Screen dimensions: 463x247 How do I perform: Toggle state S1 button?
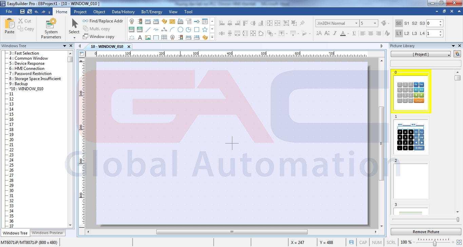[x=407, y=23]
